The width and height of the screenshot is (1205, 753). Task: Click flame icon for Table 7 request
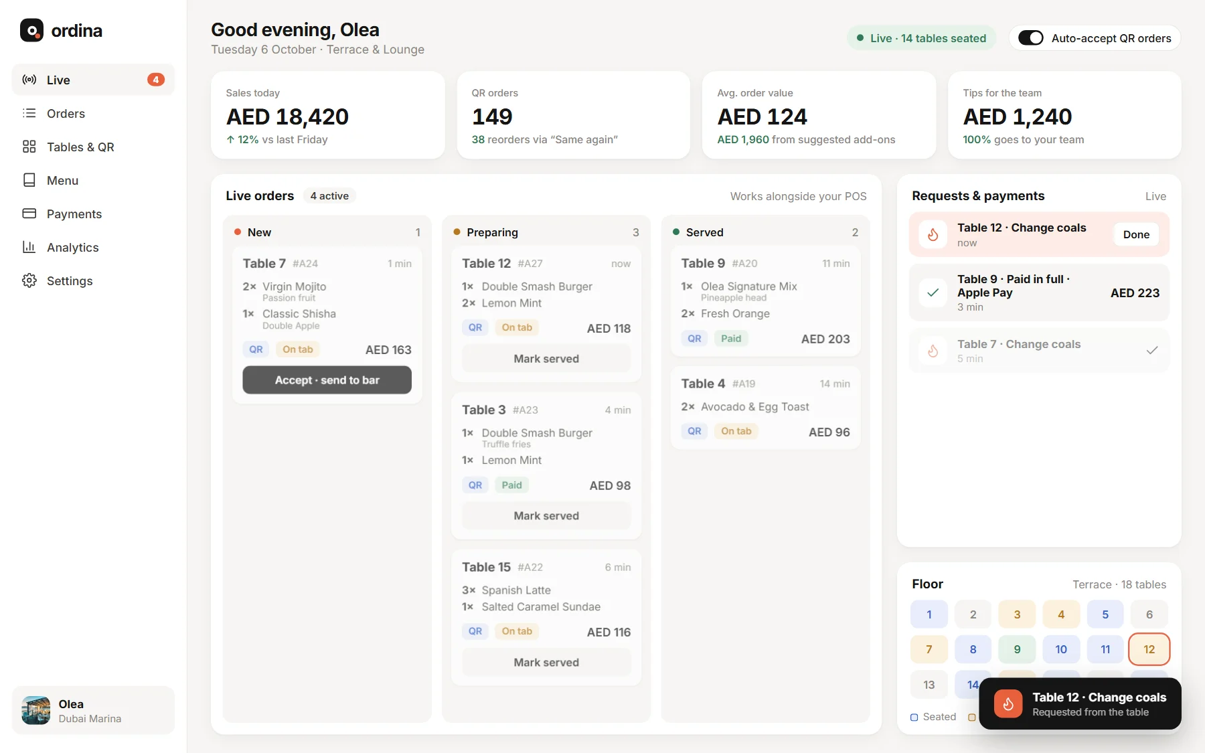tap(933, 351)
